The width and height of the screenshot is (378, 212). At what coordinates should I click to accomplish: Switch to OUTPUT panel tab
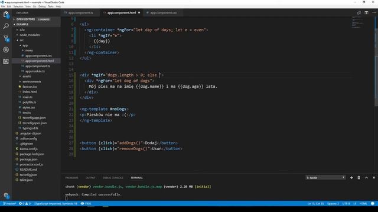pos(90,178)
